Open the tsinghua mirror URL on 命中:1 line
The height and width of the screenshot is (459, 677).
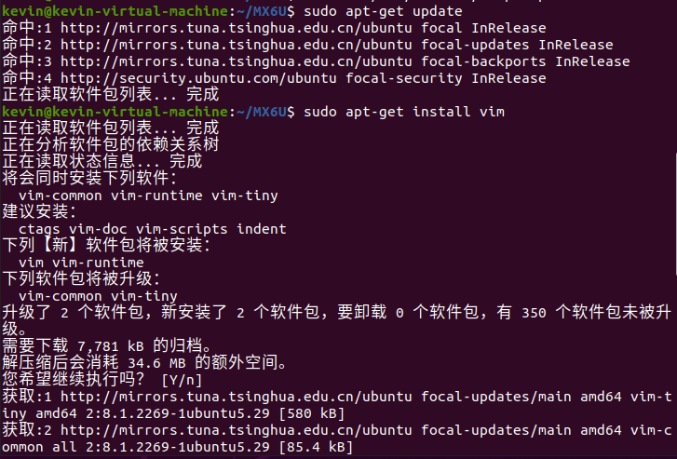(x=237, y=28)
